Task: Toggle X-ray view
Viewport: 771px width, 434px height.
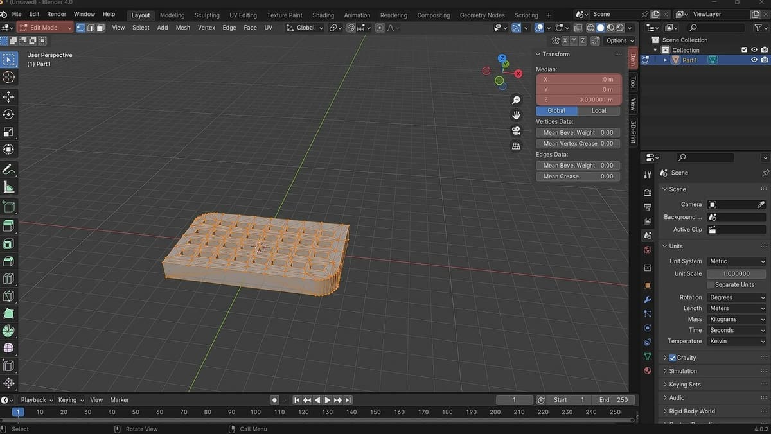Action: coord(578,28)
